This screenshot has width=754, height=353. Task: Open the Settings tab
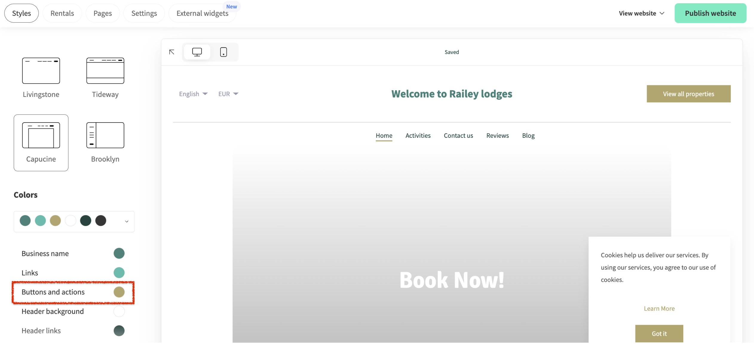coord(144,13)
